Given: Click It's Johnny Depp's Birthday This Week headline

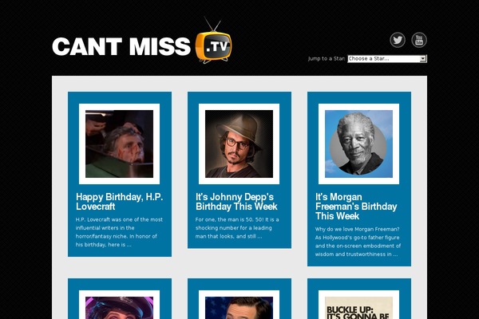Looking at the screenshot, I should (236, 202).
